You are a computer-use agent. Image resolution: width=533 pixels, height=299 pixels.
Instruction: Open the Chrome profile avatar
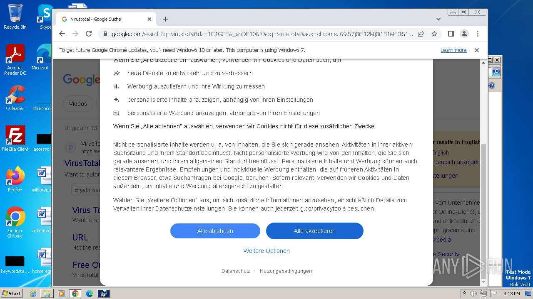(464, 34)
